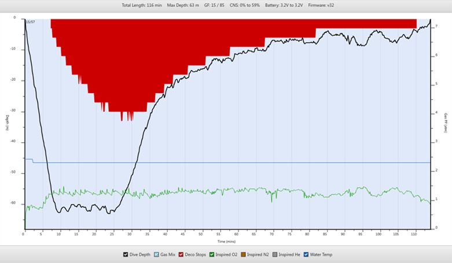The height and width of the screenshot is (263, 452).
Task: Click the Gas PP (atm) axis title
Action: (x=445, y=123)
